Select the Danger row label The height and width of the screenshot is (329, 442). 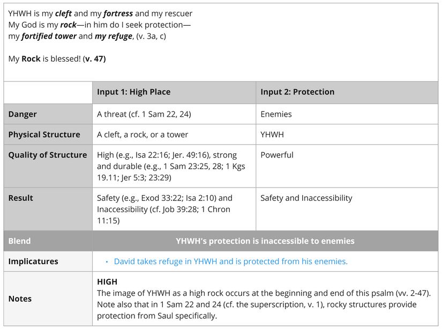pyautogui.click(x=23, y=114)
